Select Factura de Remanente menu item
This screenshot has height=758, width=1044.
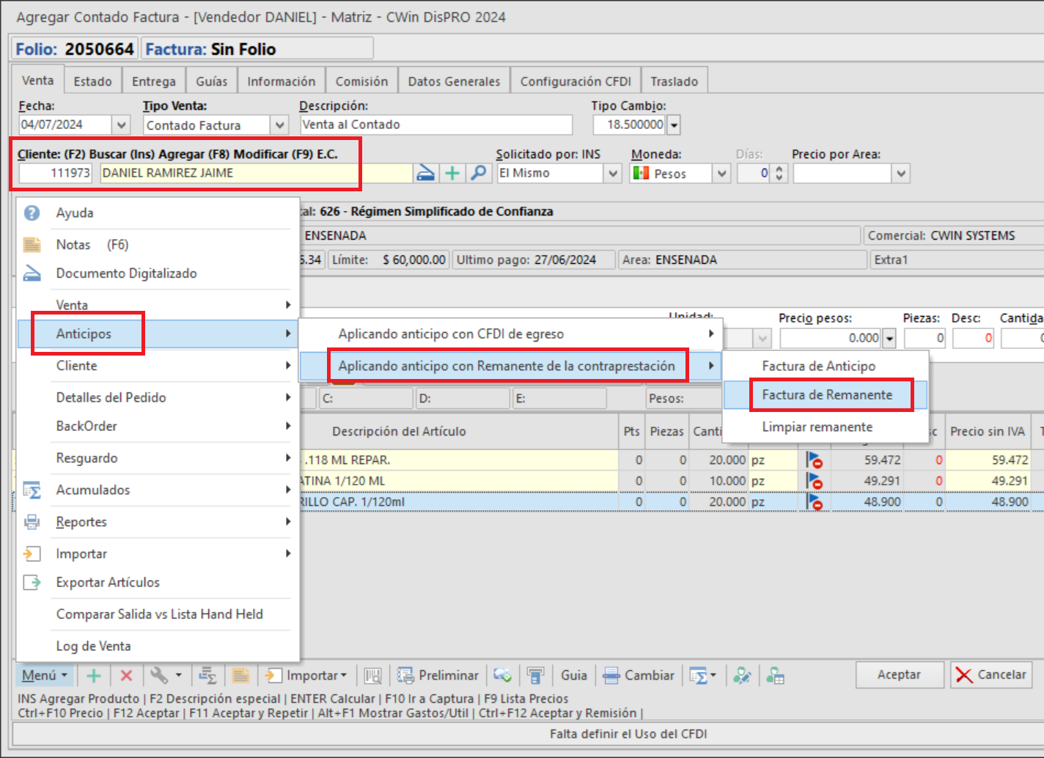pyautogui.click(x=826, y=395)
